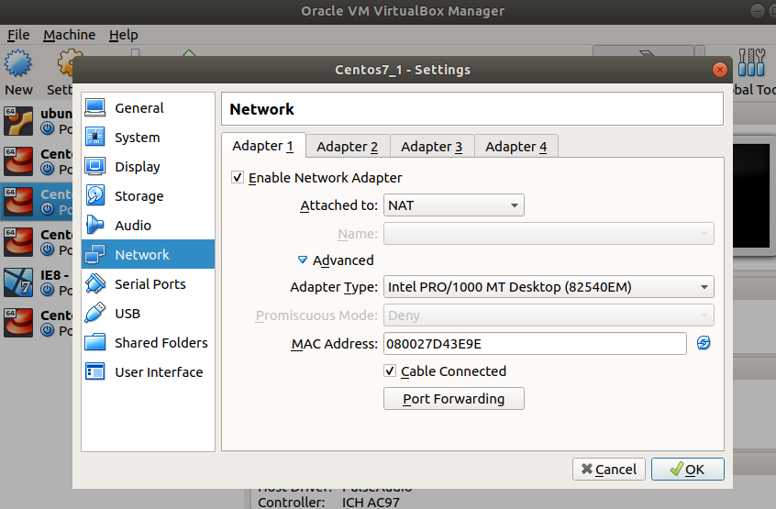
Task: Switch to the Adapter 2 tab
Action: coord(347,147)
